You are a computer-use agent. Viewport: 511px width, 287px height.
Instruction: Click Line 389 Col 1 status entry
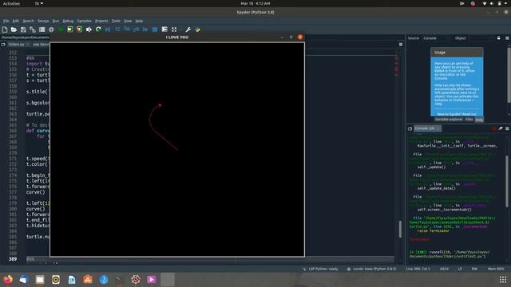418,269
